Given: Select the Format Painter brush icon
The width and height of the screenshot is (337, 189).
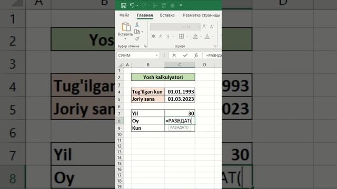Looking at the screenshot, I should point(137,38).
